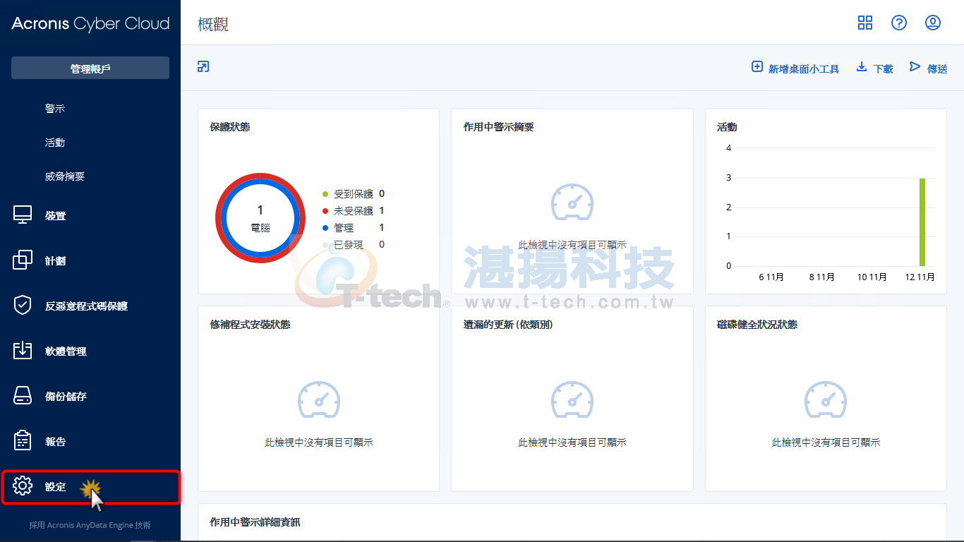
Task: Click the 12 11月 axis label
Action: click(920, 277)
